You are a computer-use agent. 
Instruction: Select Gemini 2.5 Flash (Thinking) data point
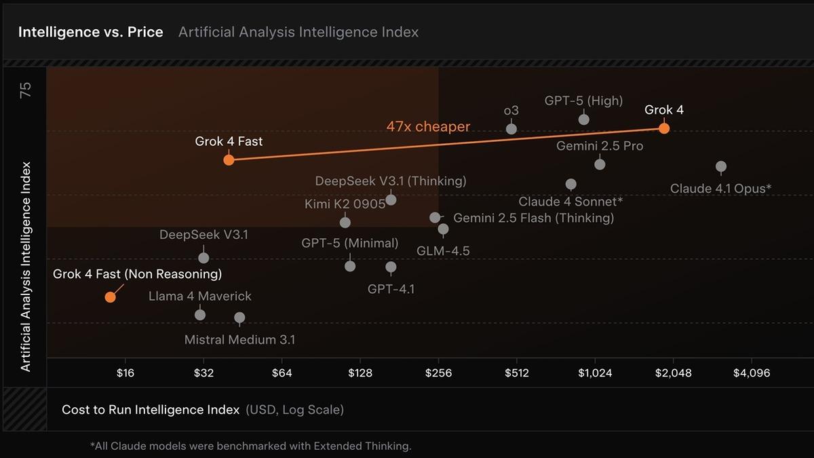pyautogui.click(x=435, y=218)
